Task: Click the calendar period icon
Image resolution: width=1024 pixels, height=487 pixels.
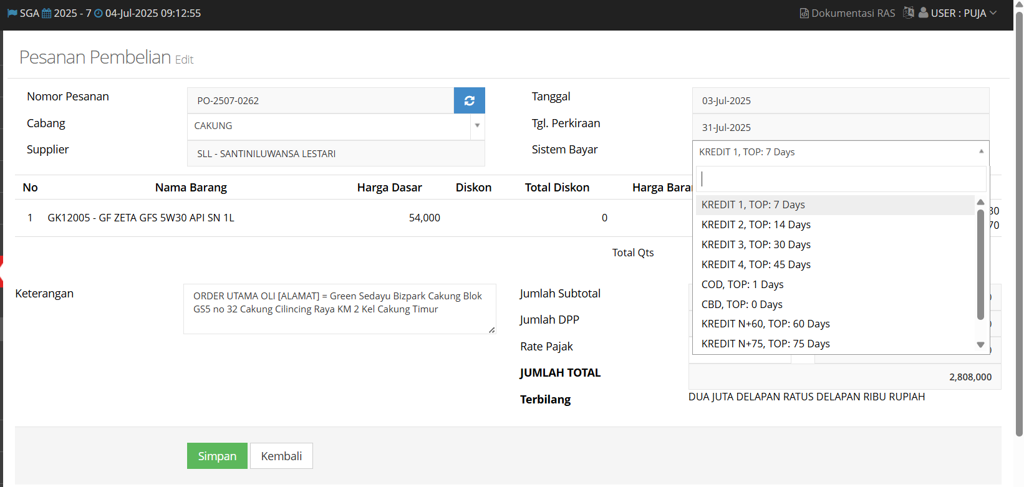Action: click(47, 13)
